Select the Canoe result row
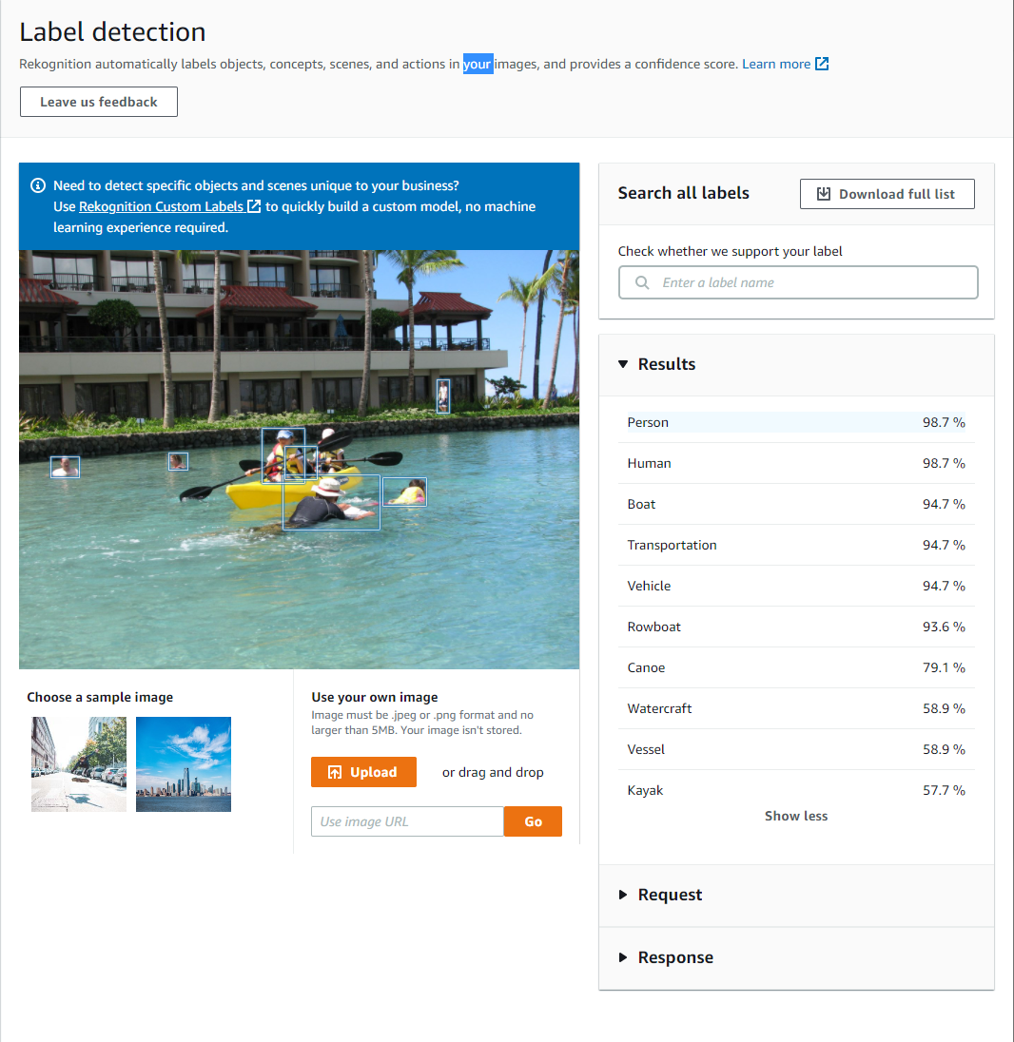This screenshot has height=1042, width=1014. (x=796, y=667)
